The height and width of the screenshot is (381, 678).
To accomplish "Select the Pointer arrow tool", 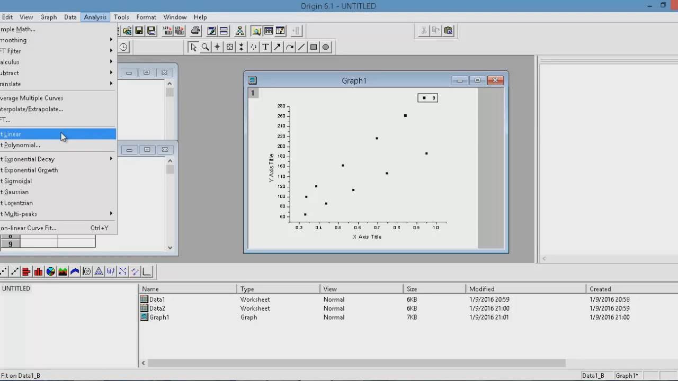I will [193, 47].
